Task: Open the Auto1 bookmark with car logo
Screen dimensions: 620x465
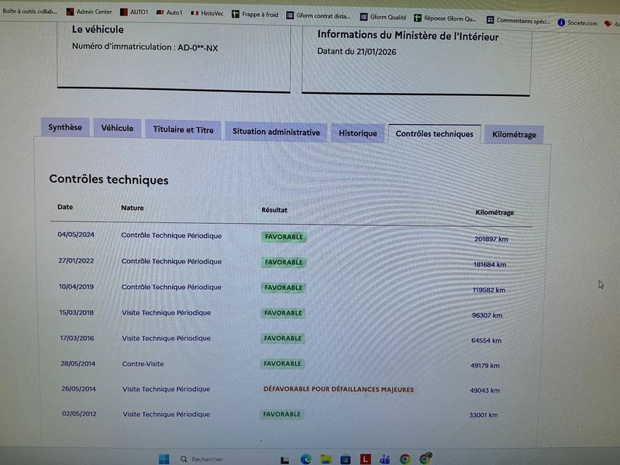Action: (x=169, y=12)
